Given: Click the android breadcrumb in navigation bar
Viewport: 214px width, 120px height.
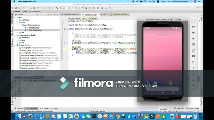Looking at the screenshot, I should coord(16,12).
